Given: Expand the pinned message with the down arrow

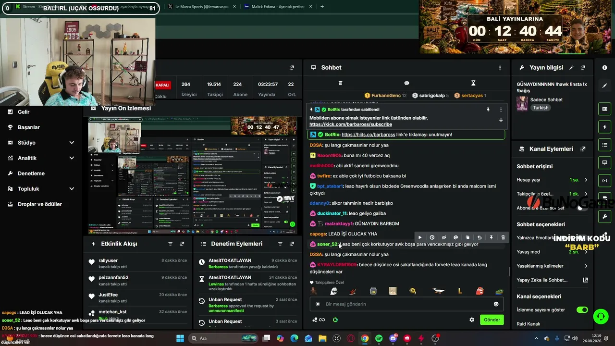Looking at the screenshot, I should (x=501, y=120).
